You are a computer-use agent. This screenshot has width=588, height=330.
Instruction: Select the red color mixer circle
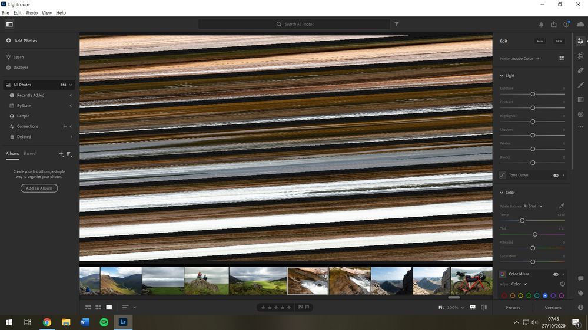coord(504,295)
